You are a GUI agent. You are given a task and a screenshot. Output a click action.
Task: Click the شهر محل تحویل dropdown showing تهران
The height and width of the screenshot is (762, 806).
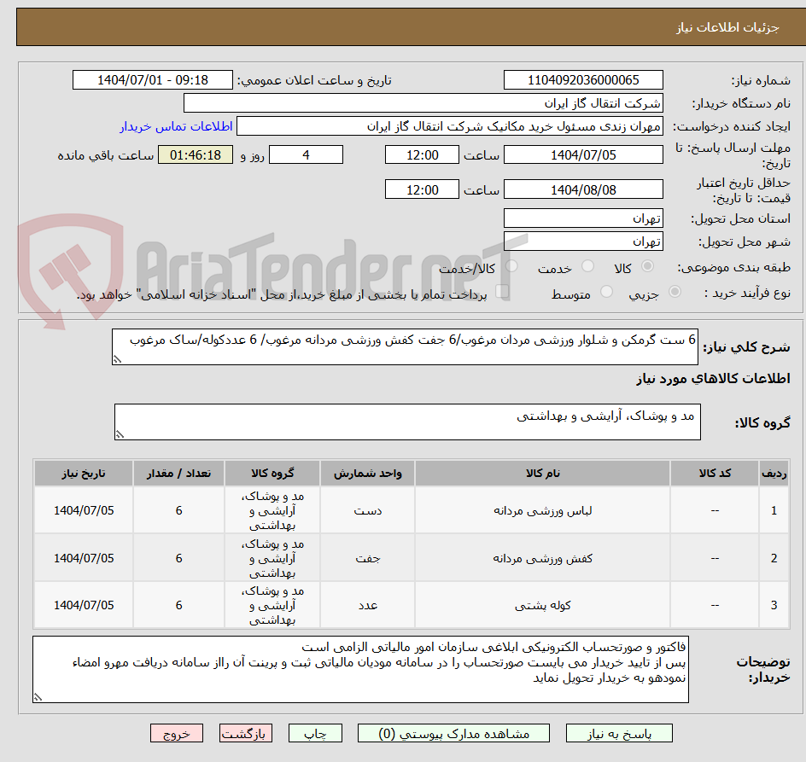[x=583, y=241]
